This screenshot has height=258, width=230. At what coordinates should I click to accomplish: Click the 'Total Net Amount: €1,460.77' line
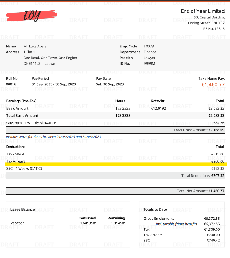201,191
